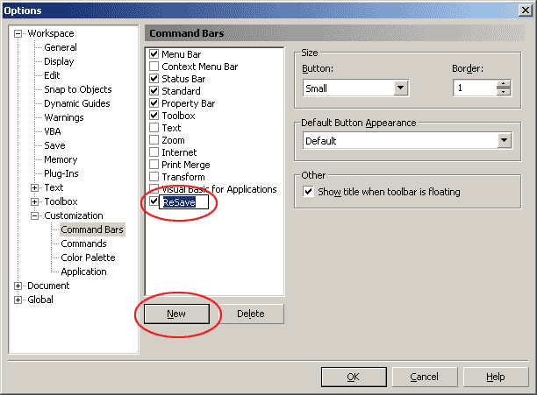Uncheck the Standard toolbar checkbox
This screenshot has height=395, width=537.
coord(154,91)
